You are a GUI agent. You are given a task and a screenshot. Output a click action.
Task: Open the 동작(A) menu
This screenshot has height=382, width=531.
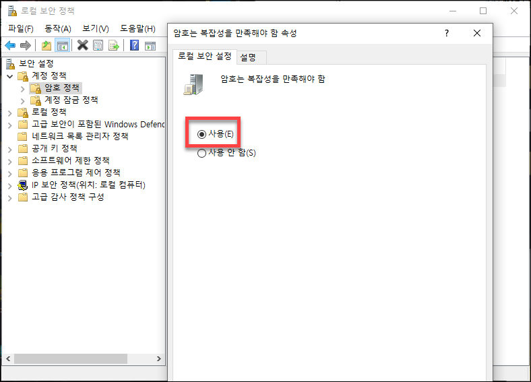[x=58, y=28]
